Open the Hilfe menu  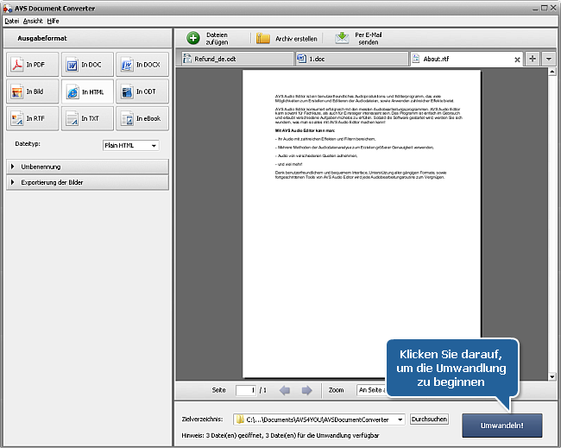pos(53,21)
